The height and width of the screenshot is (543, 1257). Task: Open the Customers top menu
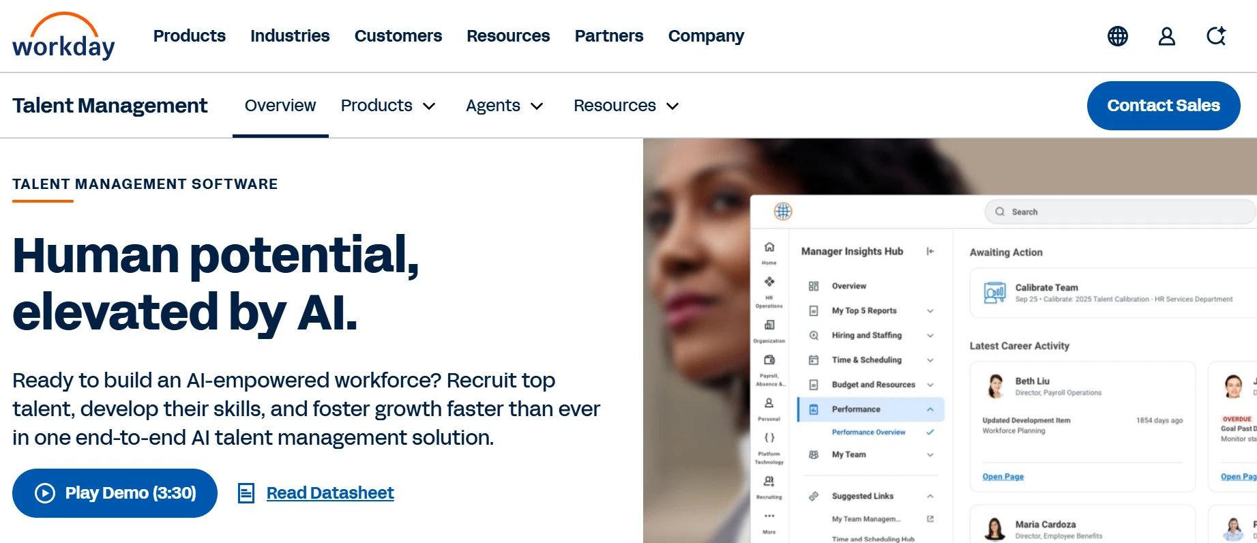tap(398, 36)
